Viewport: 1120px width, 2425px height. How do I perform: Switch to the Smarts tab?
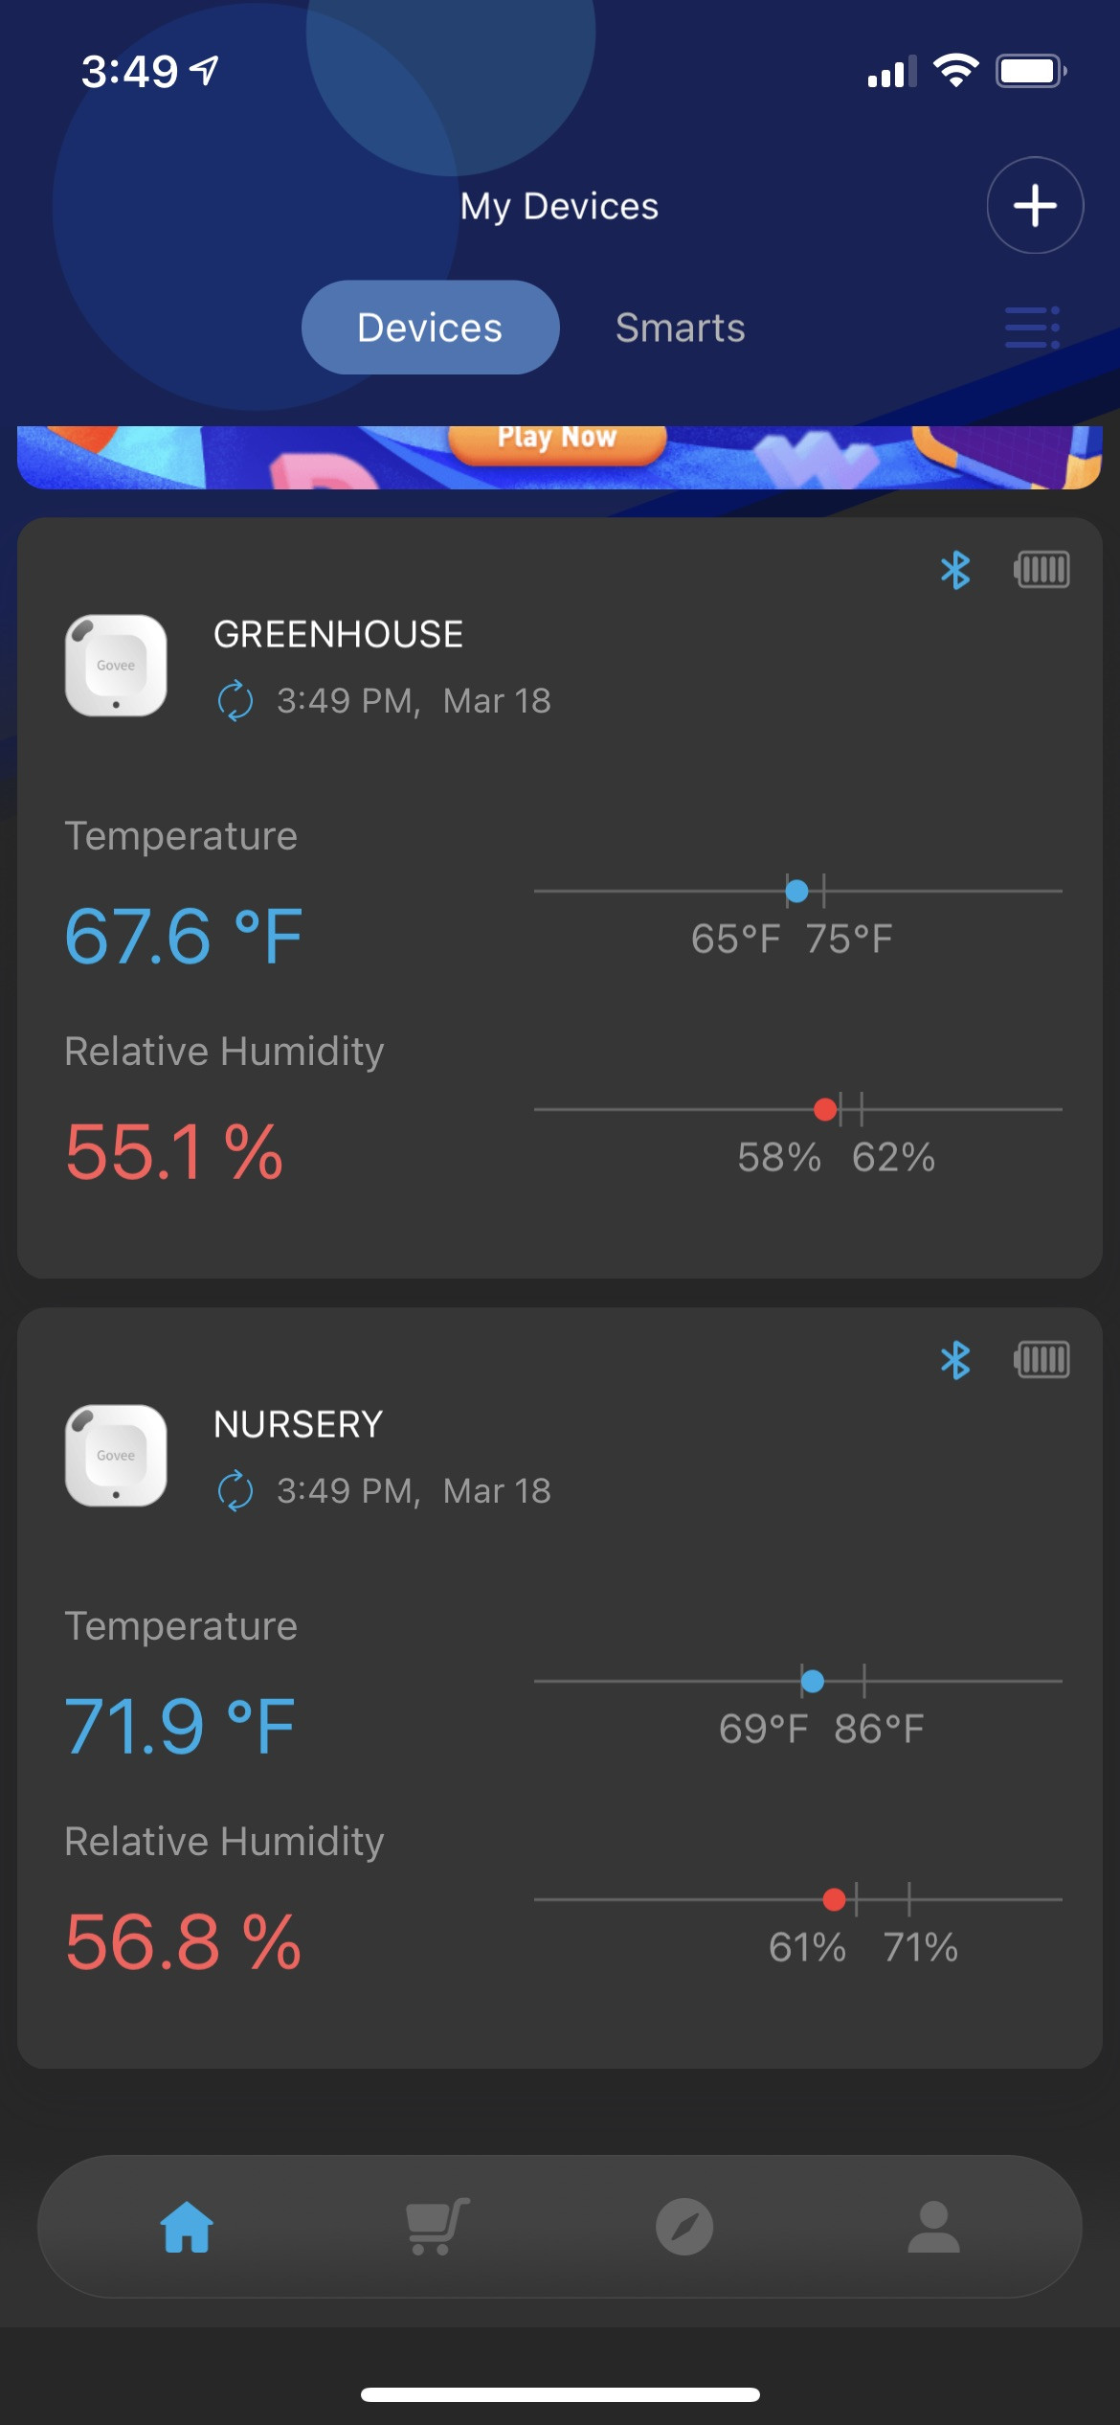tap(681, 328)
